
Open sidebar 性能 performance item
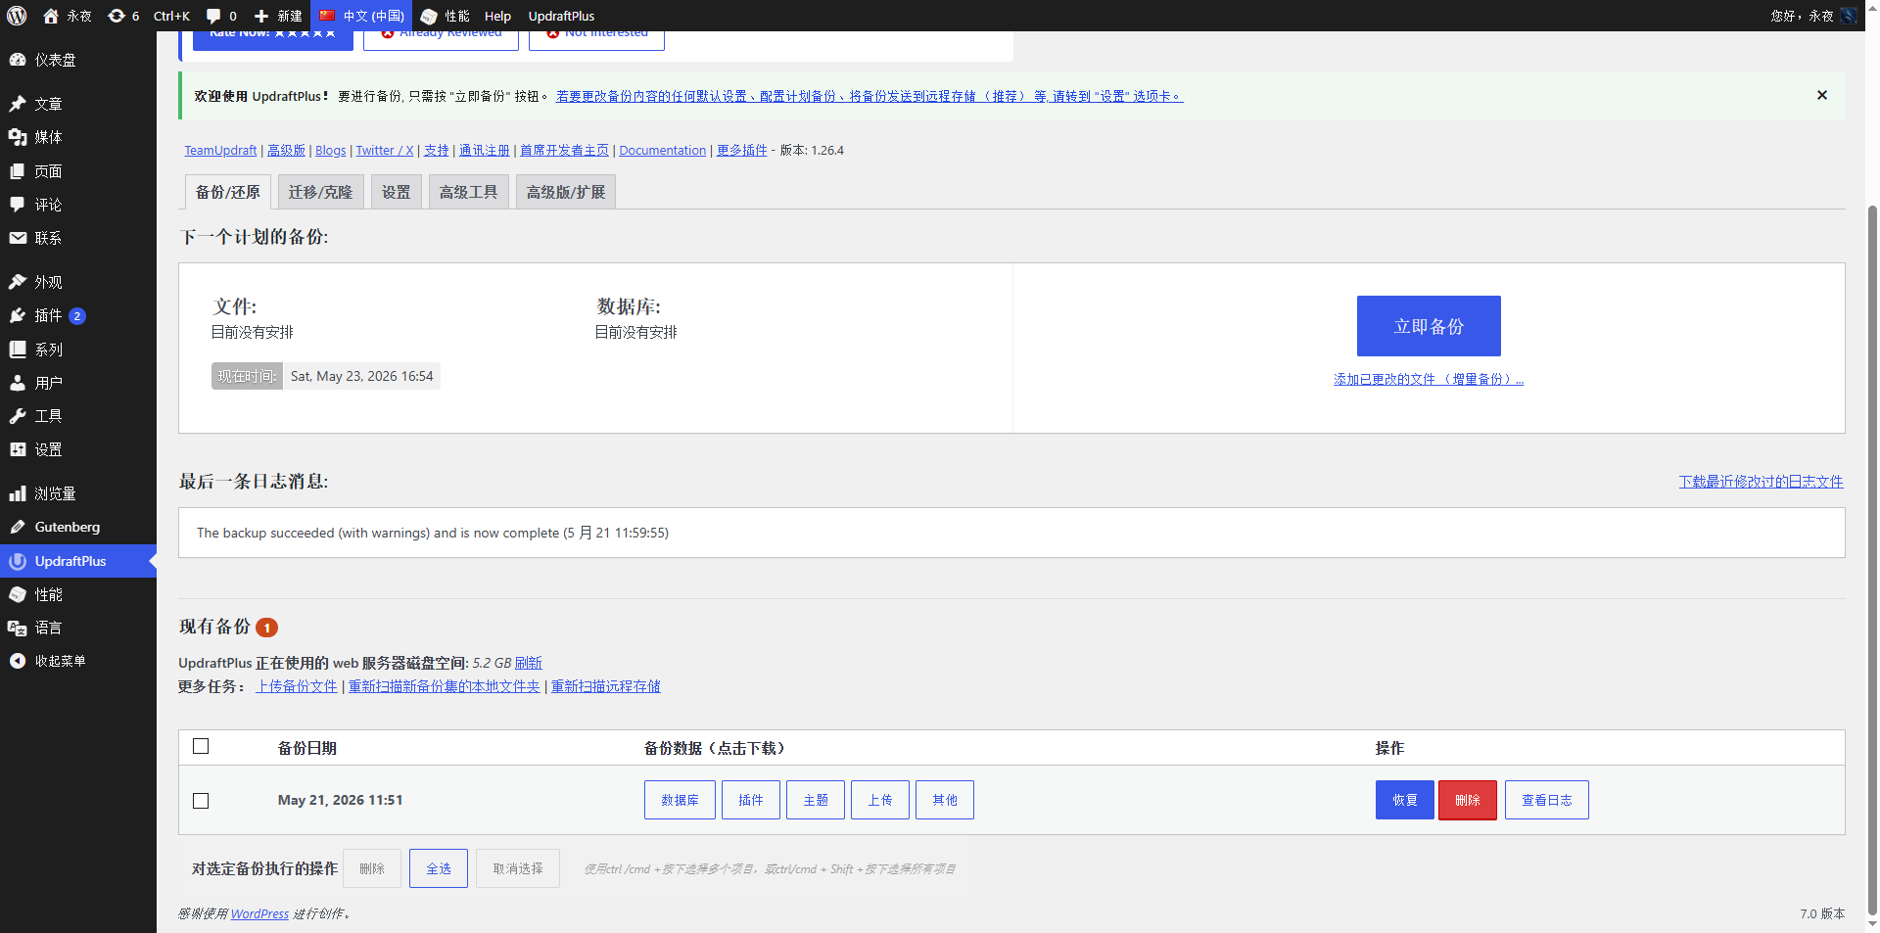pyautogui.click(x=78, y=594)
